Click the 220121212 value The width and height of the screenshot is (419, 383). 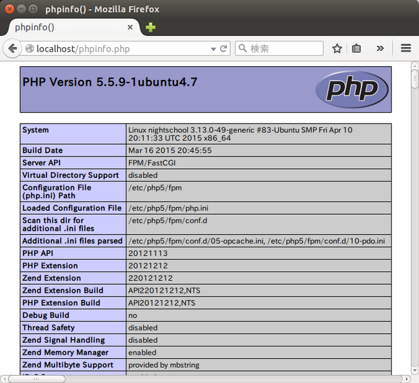151,278
